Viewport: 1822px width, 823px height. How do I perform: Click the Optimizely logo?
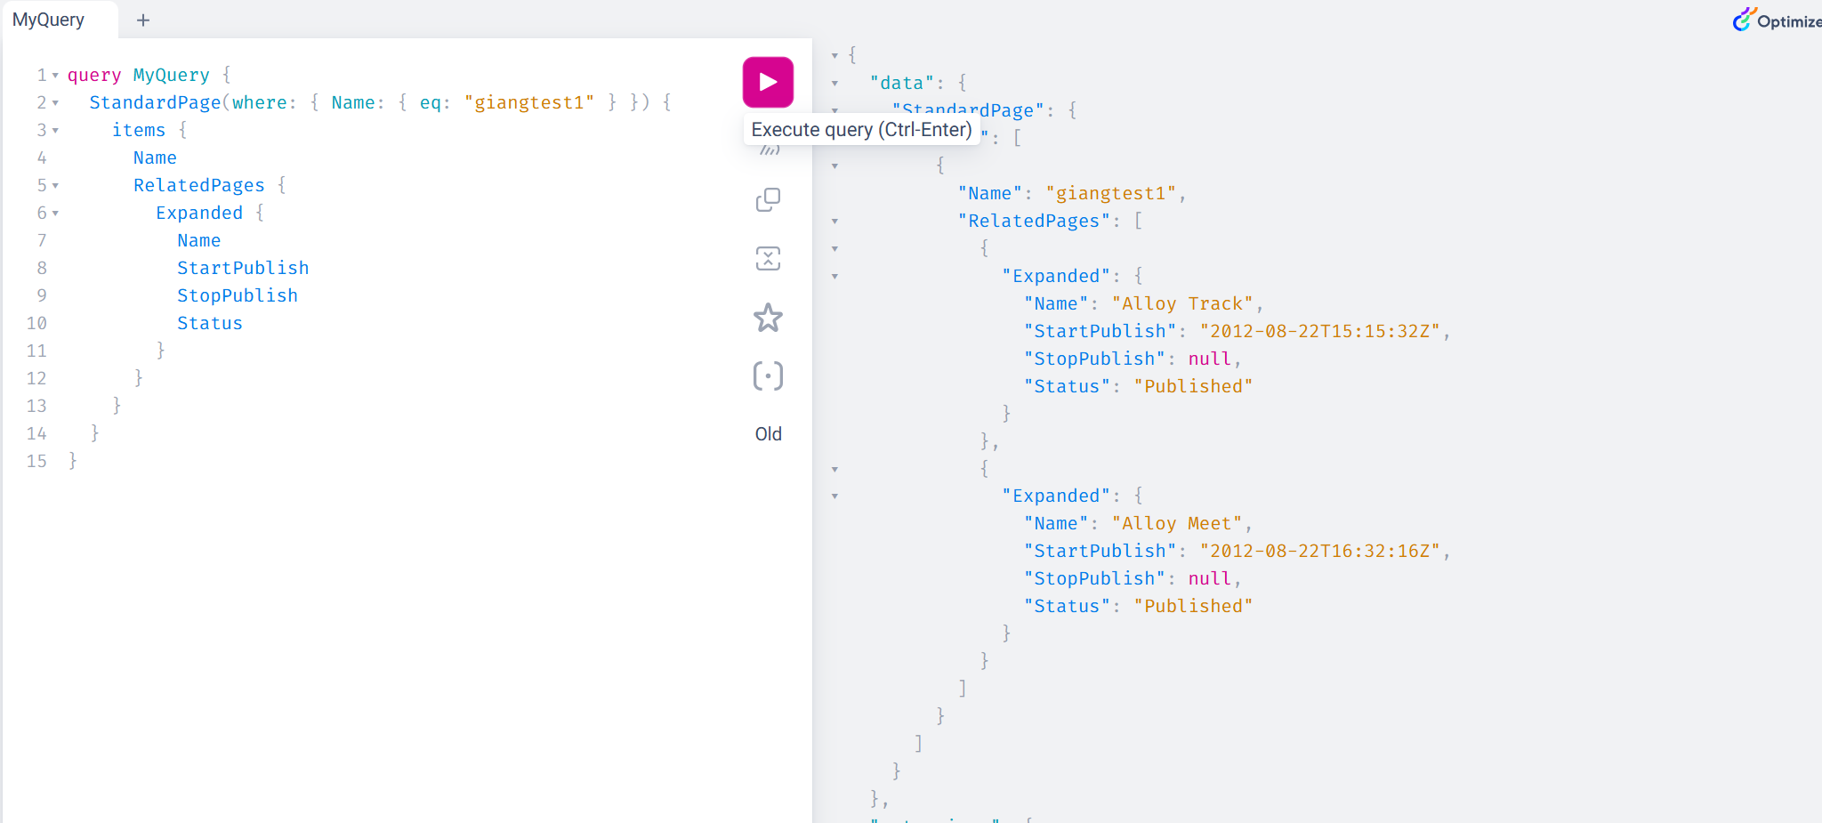(x=1776, y=20)
